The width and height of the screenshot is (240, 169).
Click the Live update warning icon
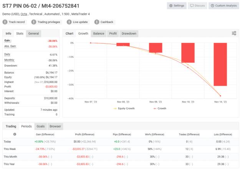click(69, 22)
